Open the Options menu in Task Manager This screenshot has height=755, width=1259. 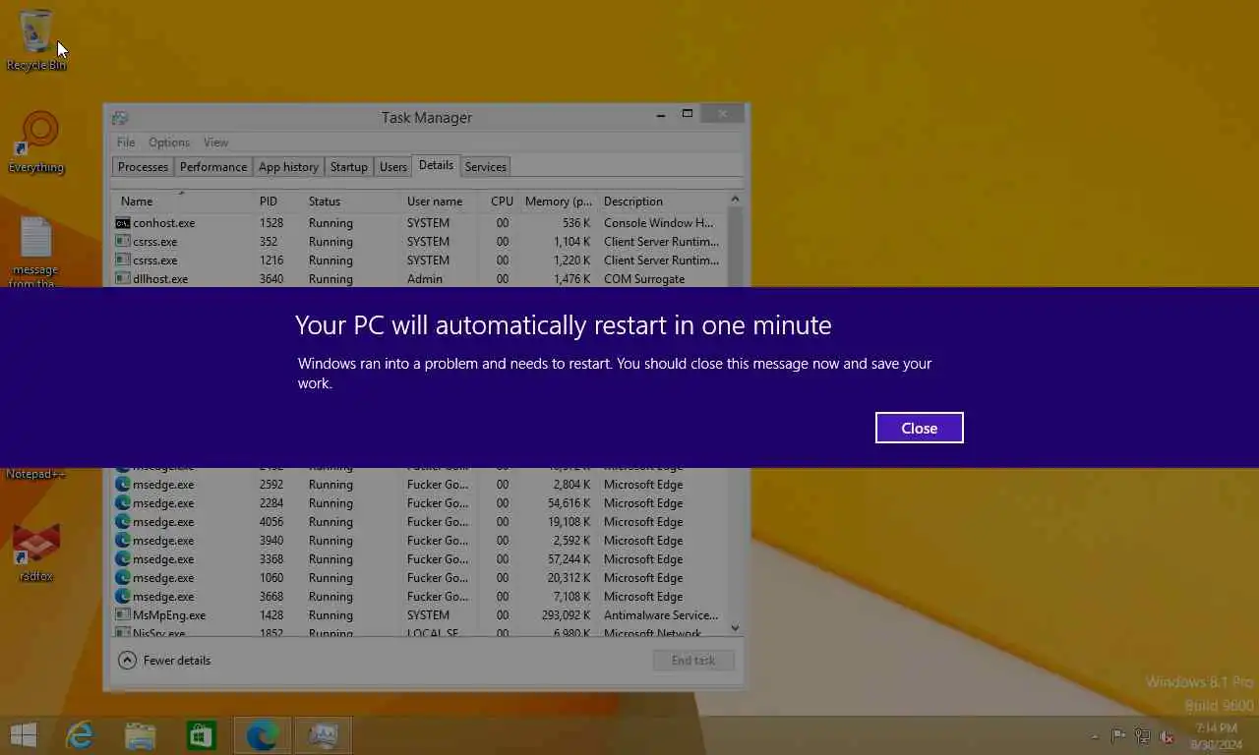click(169, 143)
